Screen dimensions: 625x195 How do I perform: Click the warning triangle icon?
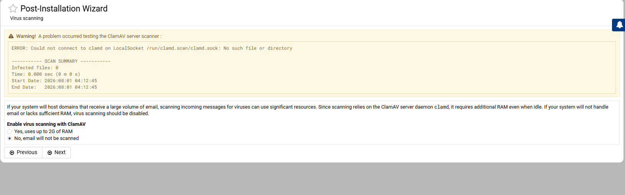coord(11,36)
